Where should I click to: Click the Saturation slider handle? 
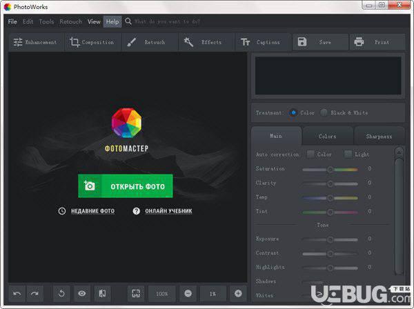tap(330, 170)
